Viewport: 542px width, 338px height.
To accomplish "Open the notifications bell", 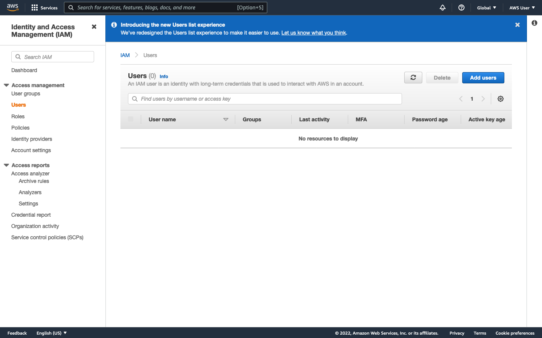I will (442, 8).
